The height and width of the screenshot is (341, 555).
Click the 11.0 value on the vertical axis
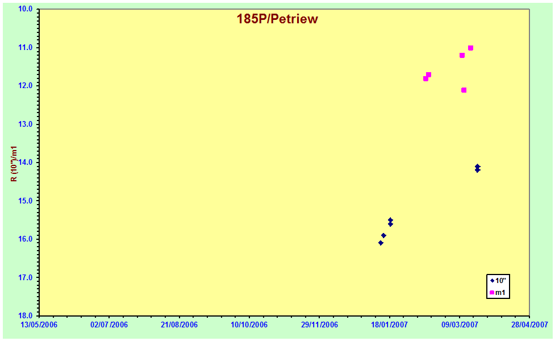coord(25,47)
